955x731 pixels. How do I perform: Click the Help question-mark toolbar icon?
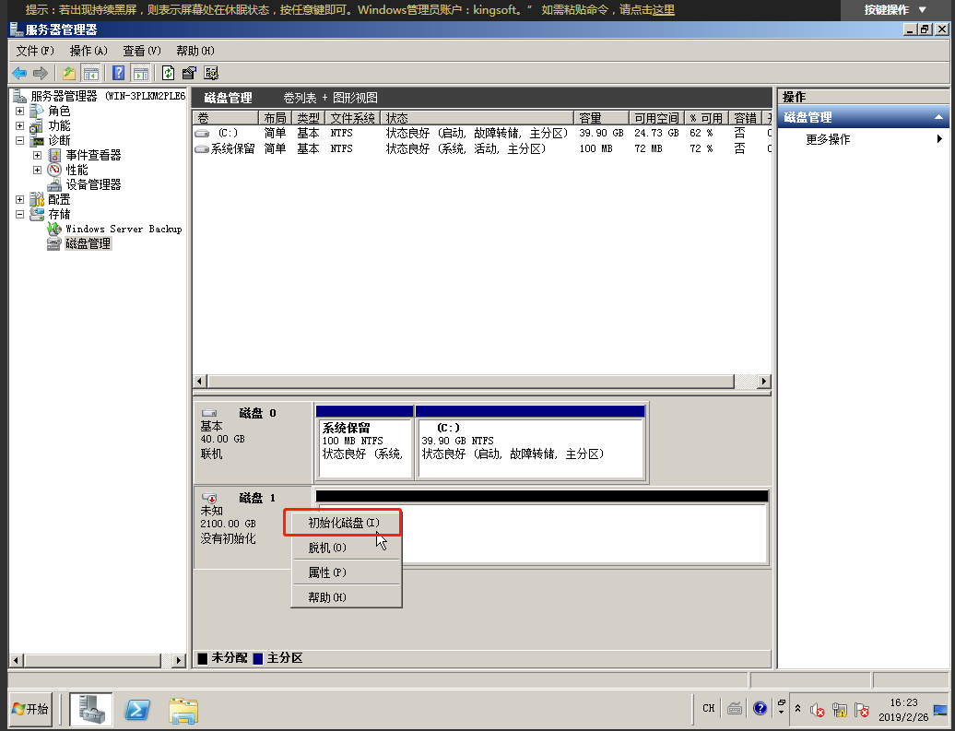pyautogui.click(x=118, y=74)
